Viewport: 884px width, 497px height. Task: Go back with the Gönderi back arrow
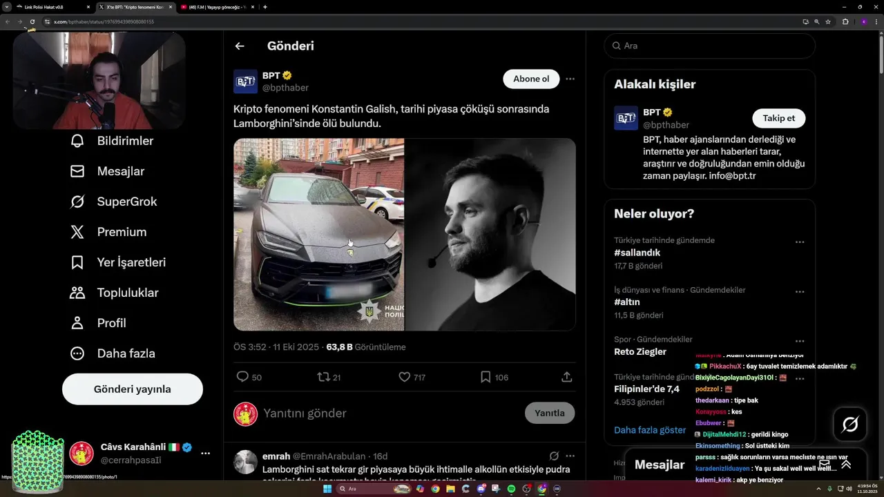click(240, 46)
